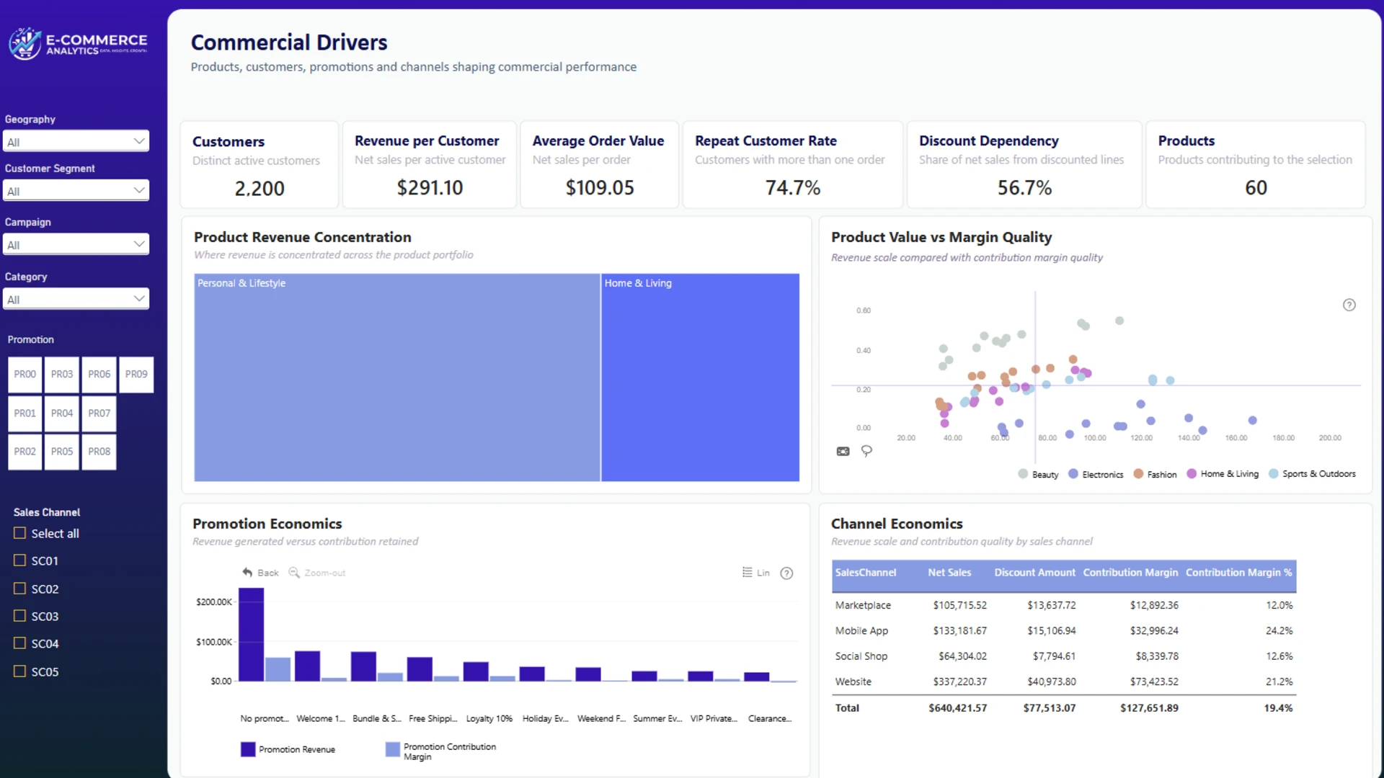1384x778 pixels.
Task: Open scatter chart help question-mark icon
Action: 1349,305
